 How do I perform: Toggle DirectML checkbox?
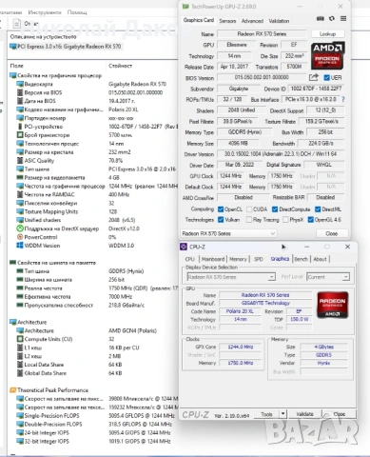pos(318,209)
